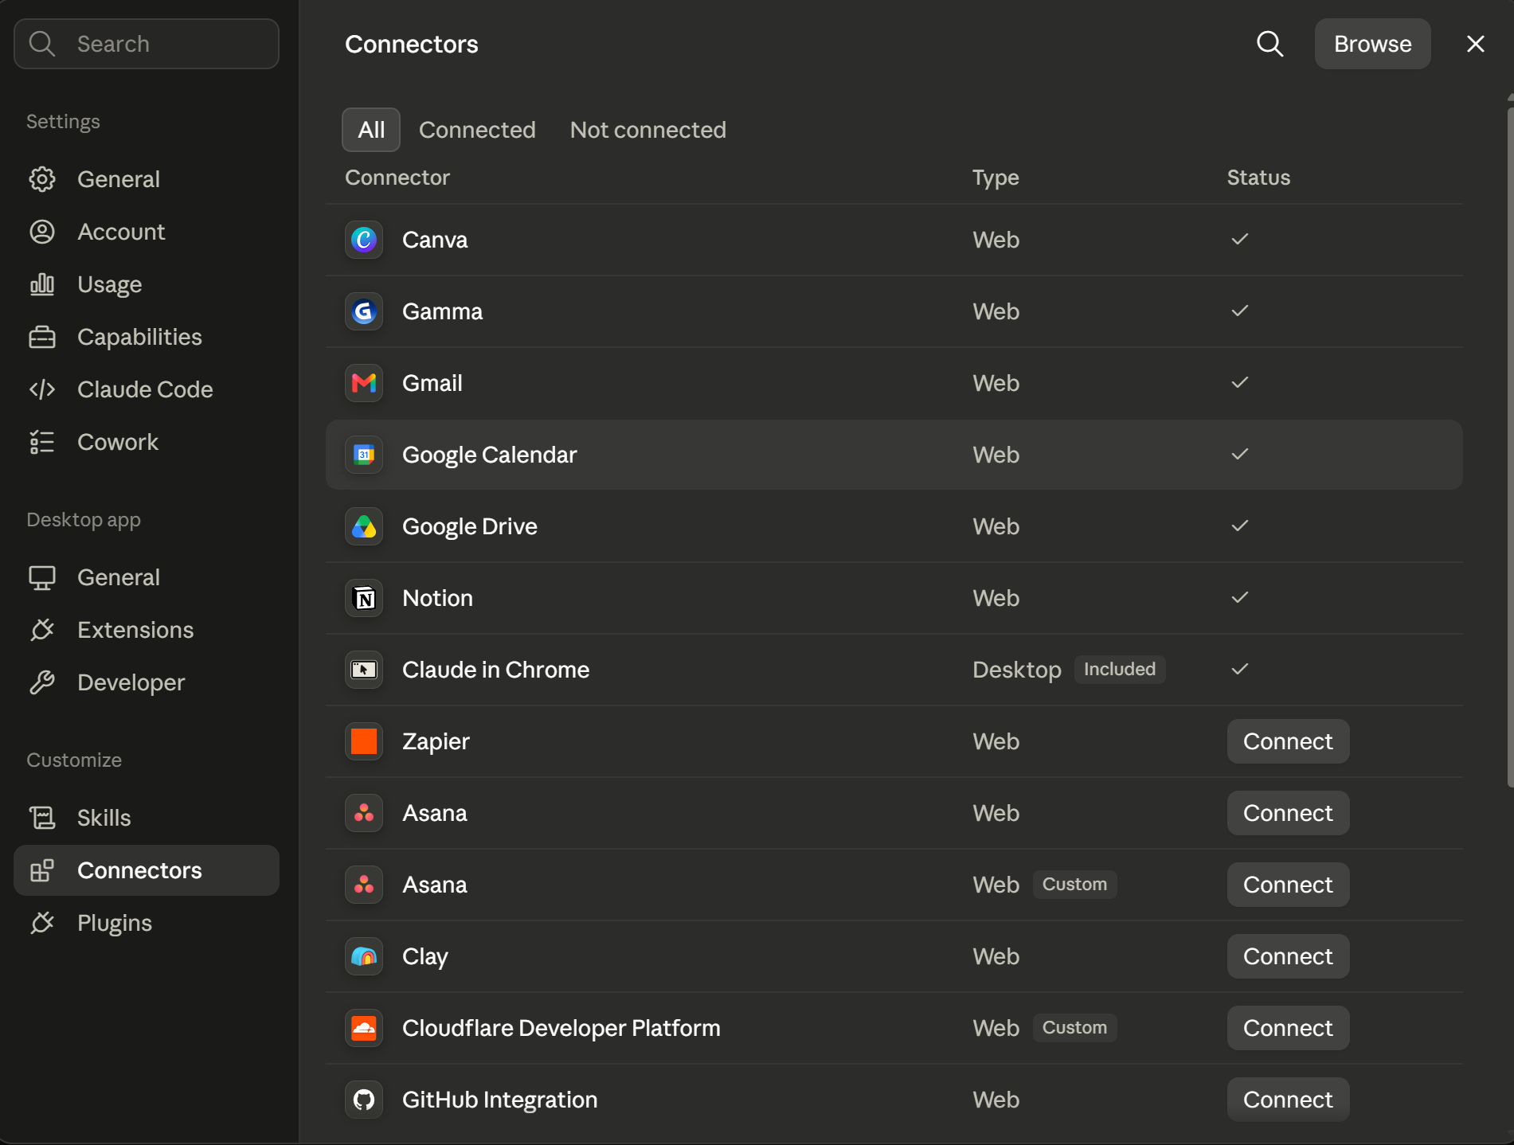Click the Canva connector icon
This screenshot has height=1145, width=1514.
pyautogui.click(x=364, y=240)
